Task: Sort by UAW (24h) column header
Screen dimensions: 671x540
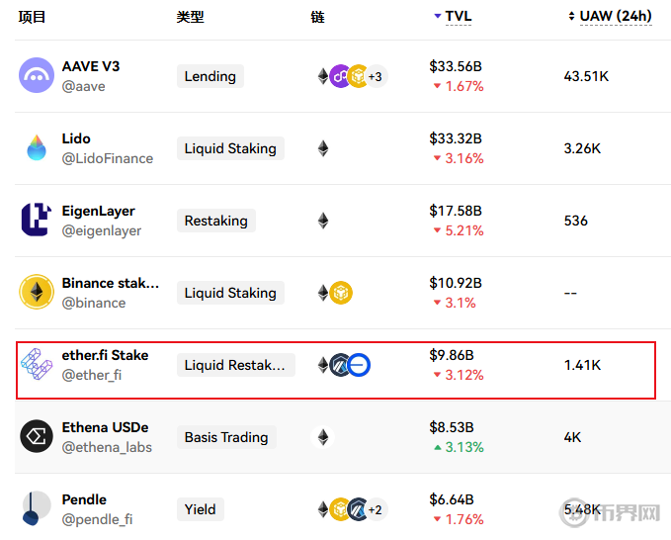Action: (614, 16)
